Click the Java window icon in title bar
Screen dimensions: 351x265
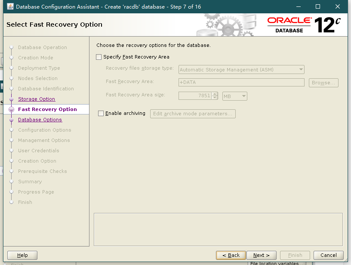(10, 6)
